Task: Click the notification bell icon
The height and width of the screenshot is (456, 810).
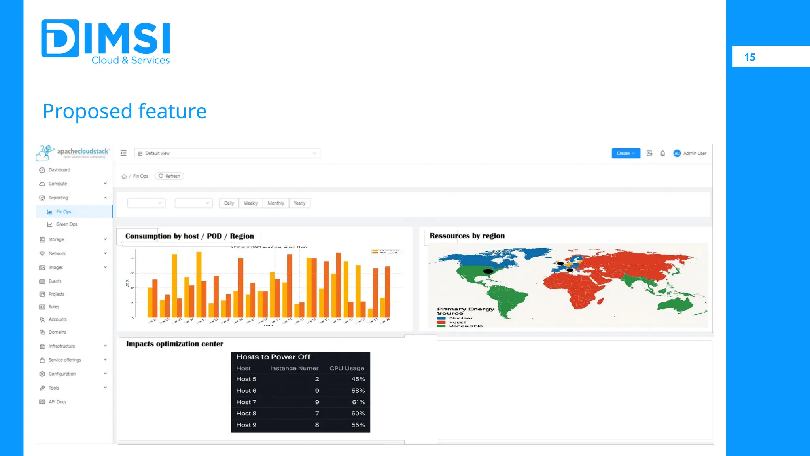Action: click(662, 153)
